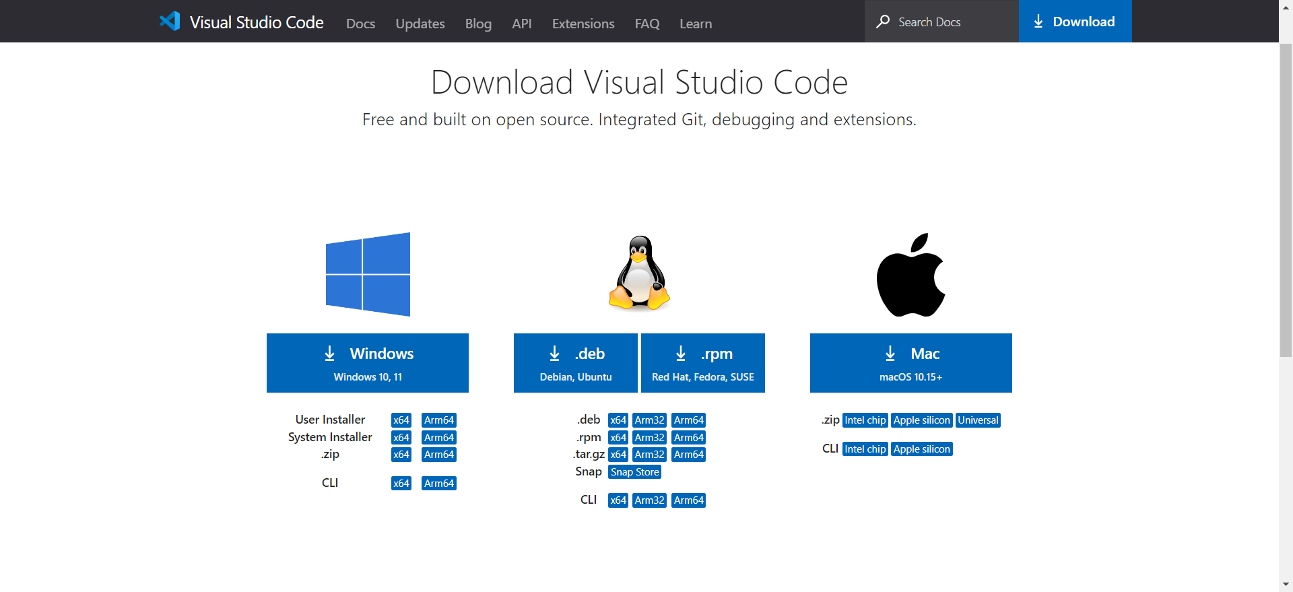Screen dimensions: 1293x592
Task: Click the "Download Visual Studio Code" heading
Action: coord(639,82)
